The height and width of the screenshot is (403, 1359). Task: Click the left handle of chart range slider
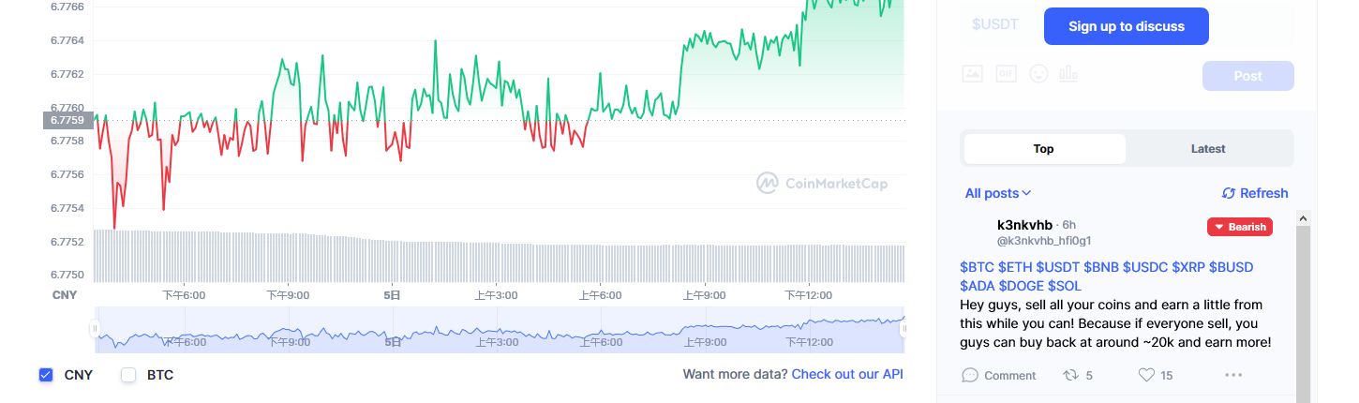coord(95,328)
